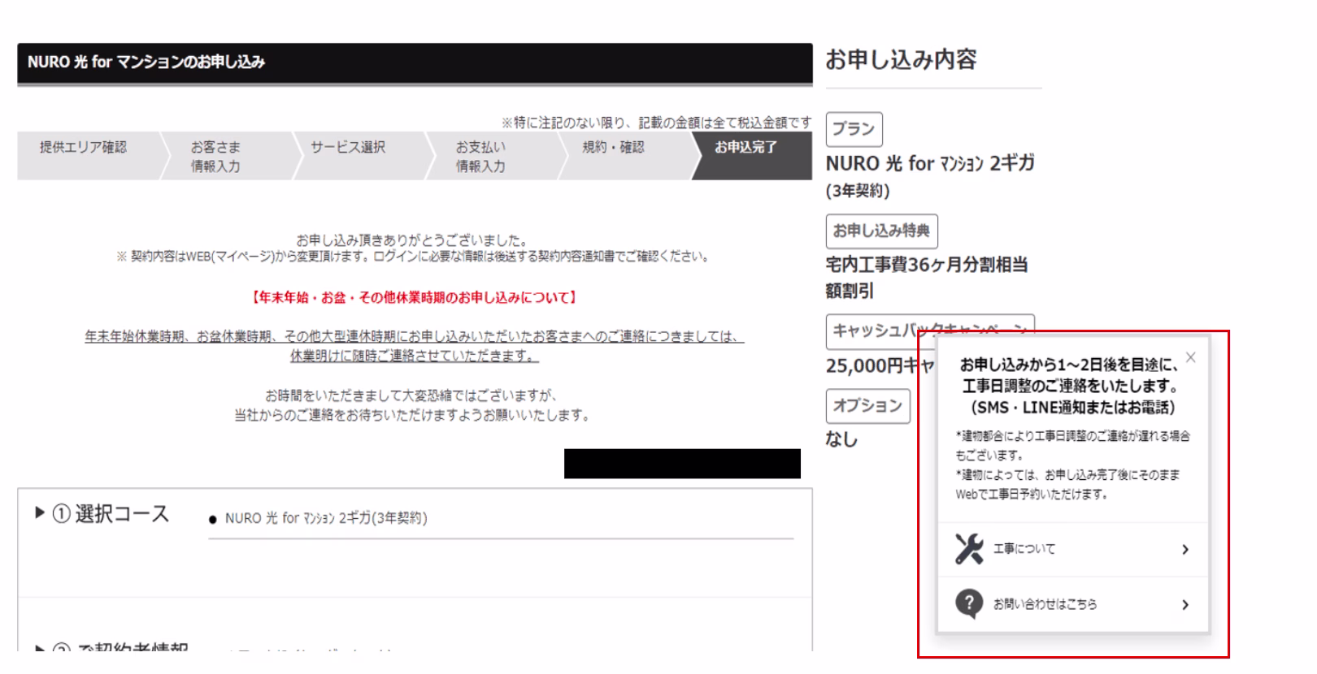
Task: Open the 工事について link text
Action: pyautogui.click(x=1024, y=549)
